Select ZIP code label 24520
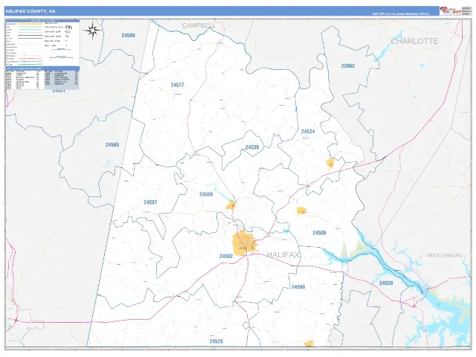The height and width of the screenshot is (357, 476). coord(216,341)
